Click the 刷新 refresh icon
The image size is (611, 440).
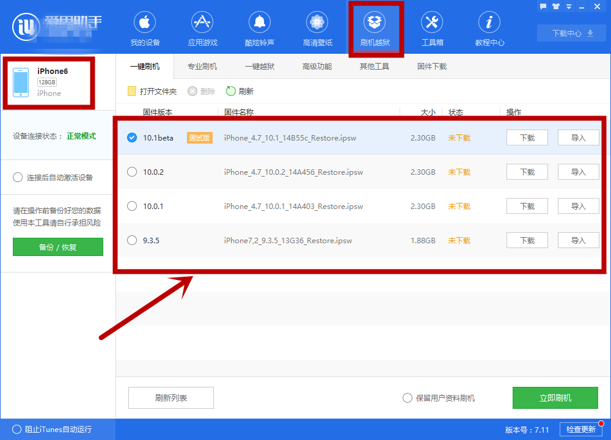pyautogui.click(x=231, y=91)
